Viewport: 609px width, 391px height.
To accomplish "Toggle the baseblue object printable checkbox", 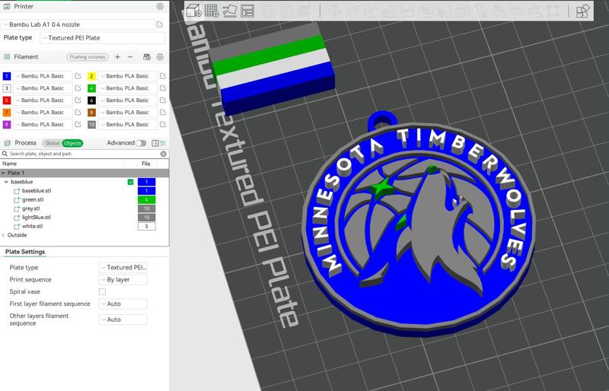I will [130, 182].
